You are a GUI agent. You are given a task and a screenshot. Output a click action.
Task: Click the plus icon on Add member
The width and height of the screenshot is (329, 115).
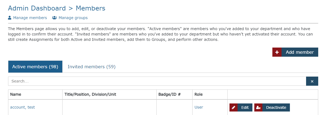pyautogui.click(x=277, y=52)
